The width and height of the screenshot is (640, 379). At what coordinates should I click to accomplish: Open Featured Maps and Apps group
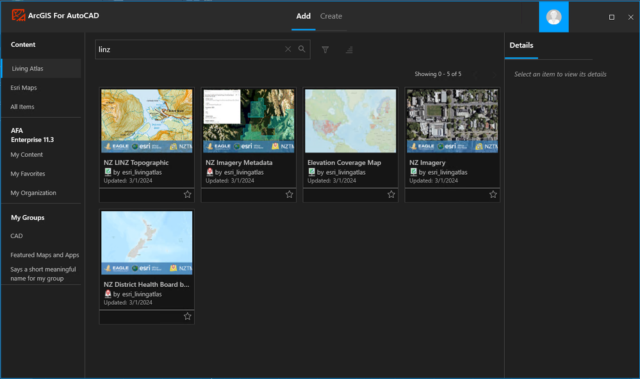[x=45, y=255]
